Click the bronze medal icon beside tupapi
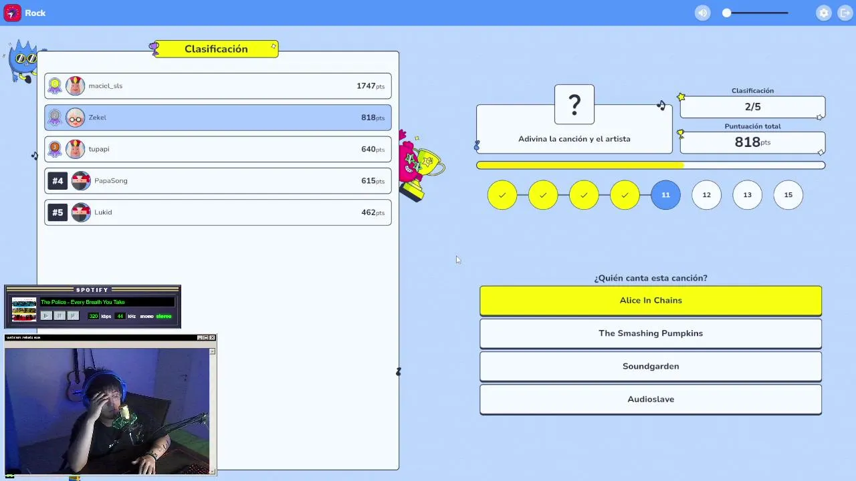The width and height of the screenshot is (856, 481). pyautogui.click(x=55, y=149)
